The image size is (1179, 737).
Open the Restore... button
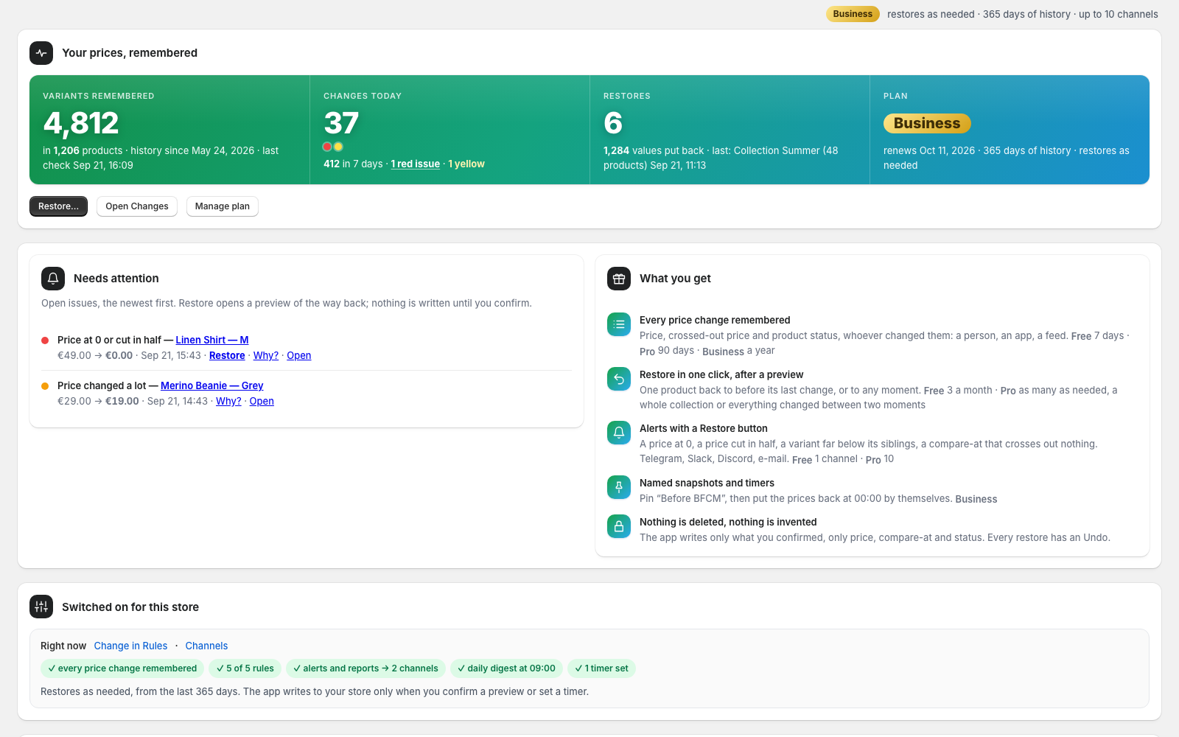(58, 206)
